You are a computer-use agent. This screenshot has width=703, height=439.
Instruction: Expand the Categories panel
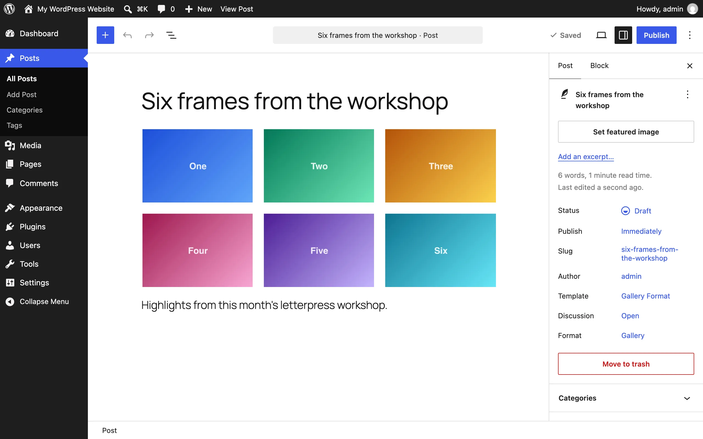[x=626, y=398]
